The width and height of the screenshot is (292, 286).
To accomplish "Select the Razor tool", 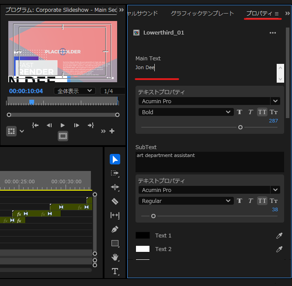I will (x=115, y=201).
